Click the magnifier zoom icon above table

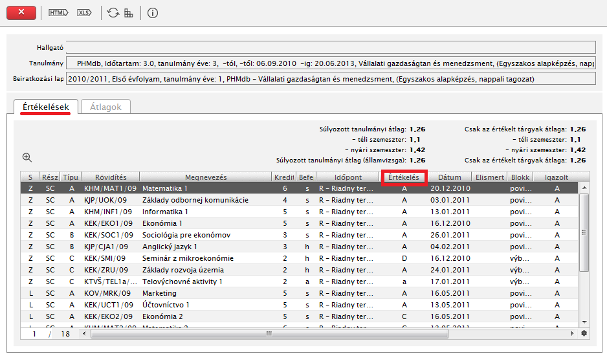point(27,157)
